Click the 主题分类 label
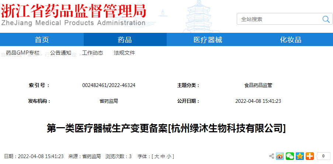This screenshot has width=333, height=164. point(188,85)
